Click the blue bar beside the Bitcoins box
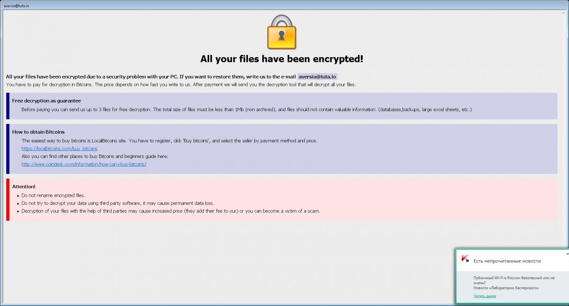This screenshot has height=306, width=569. 8,149
